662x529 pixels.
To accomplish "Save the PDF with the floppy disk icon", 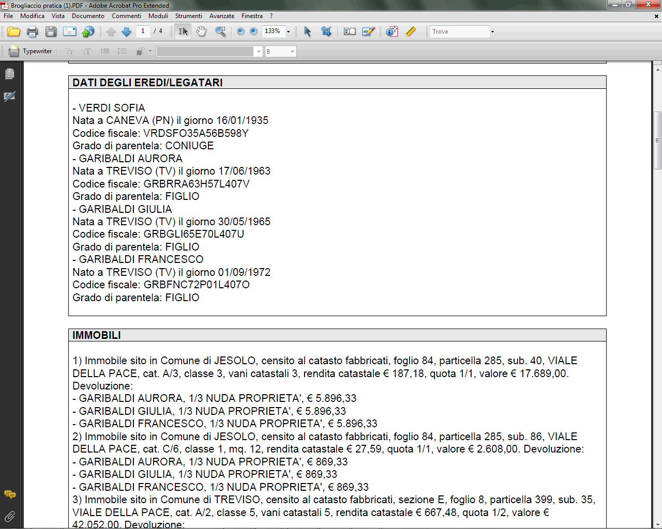I will (51, 32).
